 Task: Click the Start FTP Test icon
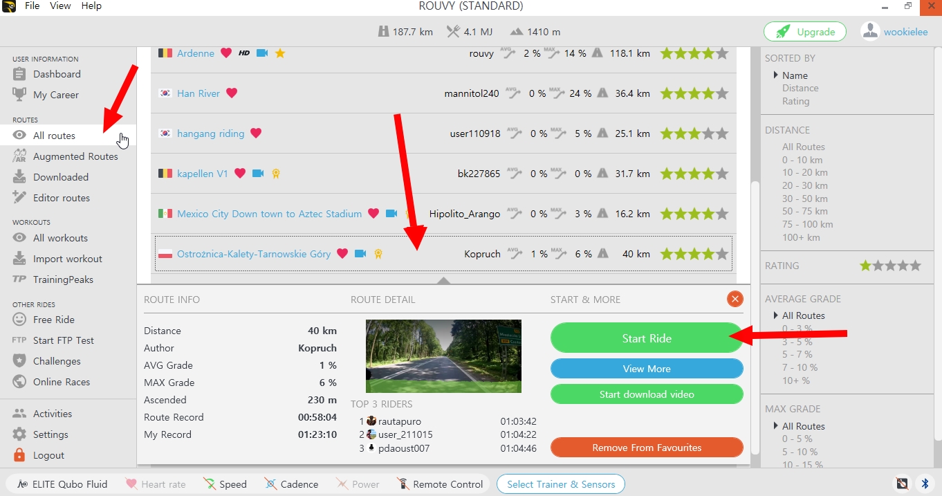point(19,340)
